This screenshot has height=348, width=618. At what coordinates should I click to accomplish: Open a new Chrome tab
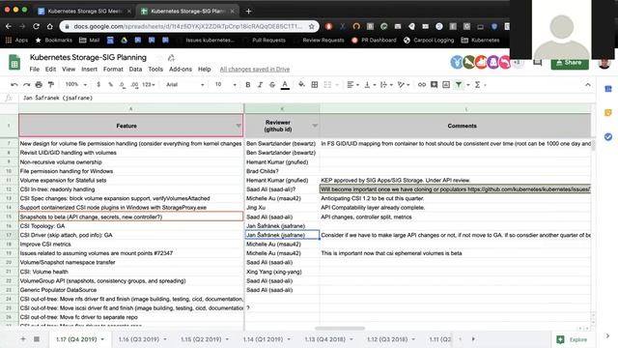click(x=248, y=11)
